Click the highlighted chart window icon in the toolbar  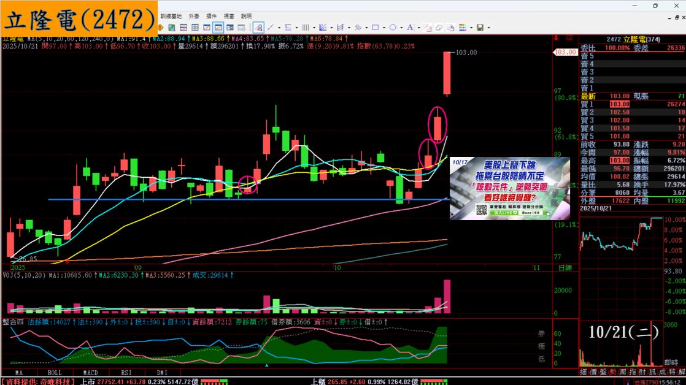point(218,28)
